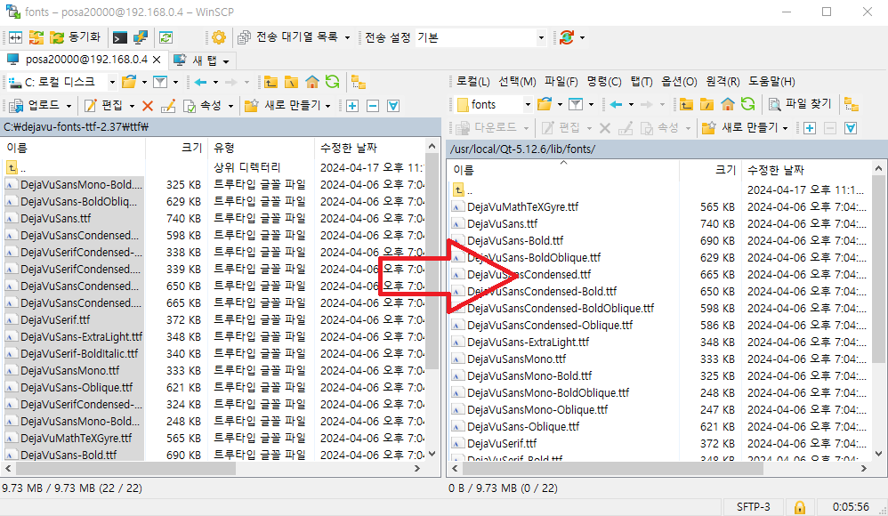Sort remote panel by 크기 column header
Image resolution: width=888 pixels, height=516 pixels.
pos(710,170)
